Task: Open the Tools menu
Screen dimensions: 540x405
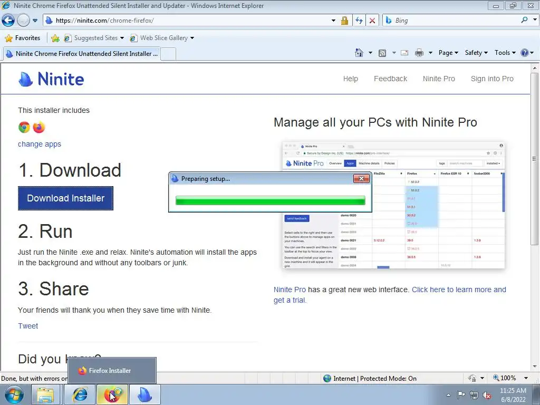Action: [505, 53]
